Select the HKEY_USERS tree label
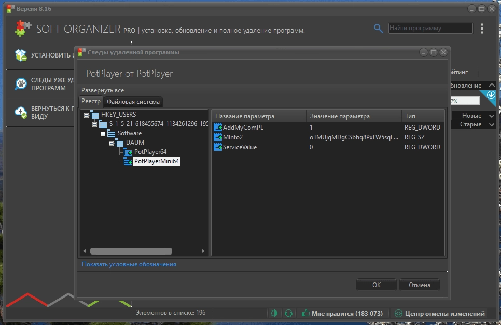Viewport: 501px width, 325px height. click(x=119, y=115)
